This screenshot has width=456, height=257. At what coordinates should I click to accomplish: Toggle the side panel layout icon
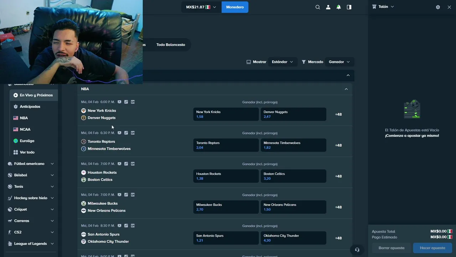(349, 7)
